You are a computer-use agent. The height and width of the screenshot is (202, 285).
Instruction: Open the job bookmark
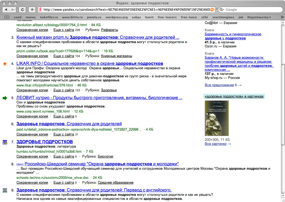(241, 17)
